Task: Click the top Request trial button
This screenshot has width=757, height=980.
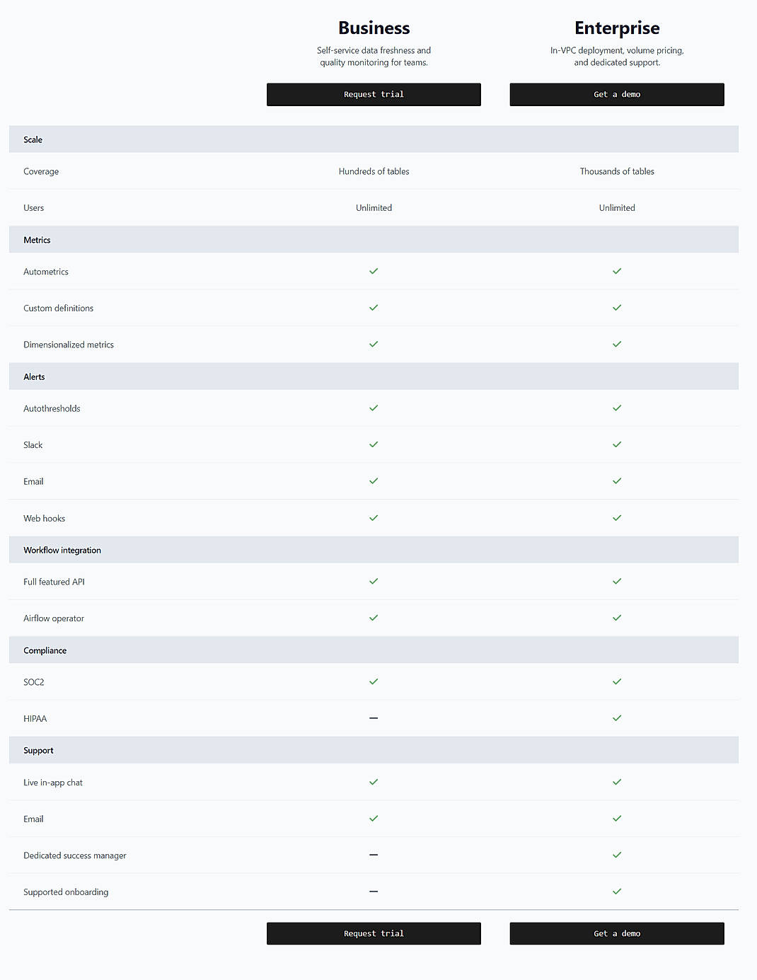Action: point(374,94)
